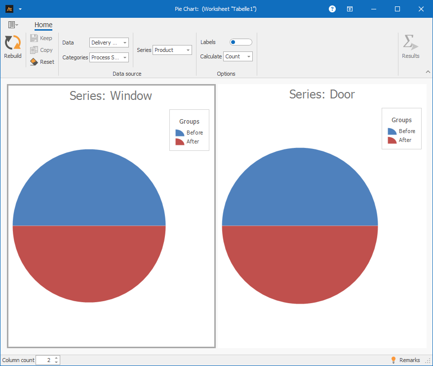433x366 pixels.
Task: Open the application menu icon
Action: click(13, 25)
